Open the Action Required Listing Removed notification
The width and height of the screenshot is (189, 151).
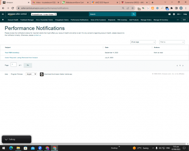point(21,58)
